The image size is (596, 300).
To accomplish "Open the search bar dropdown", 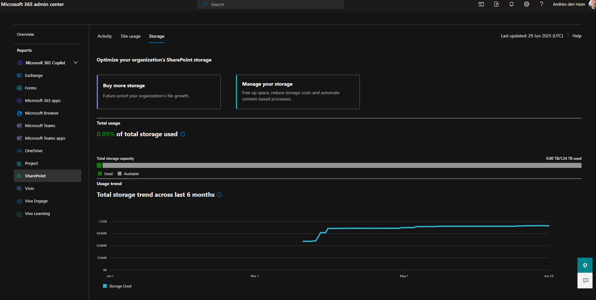I will click(270, 4).
